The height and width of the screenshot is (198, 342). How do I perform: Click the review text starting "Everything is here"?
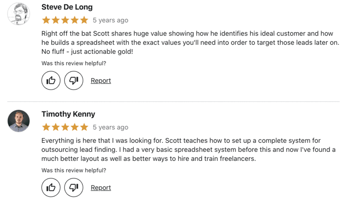pos(188,149)
